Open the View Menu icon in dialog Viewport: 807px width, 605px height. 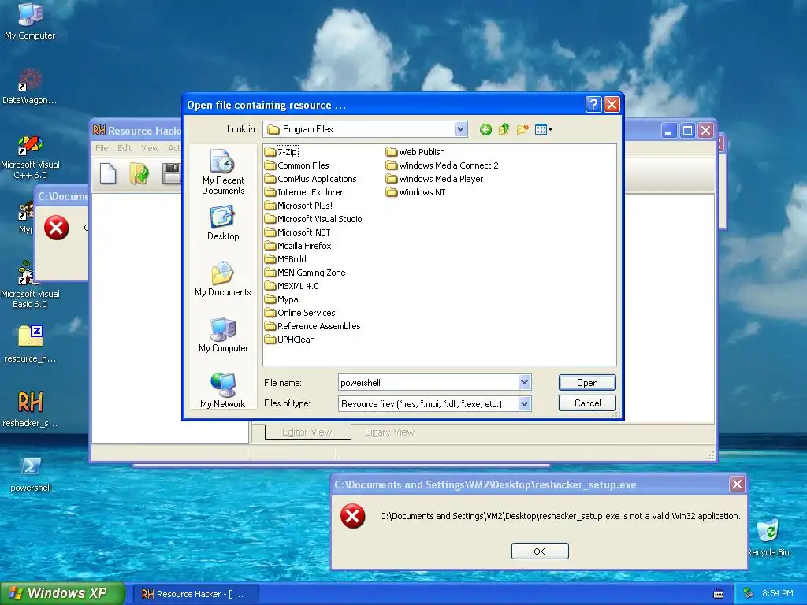point(543,130)
